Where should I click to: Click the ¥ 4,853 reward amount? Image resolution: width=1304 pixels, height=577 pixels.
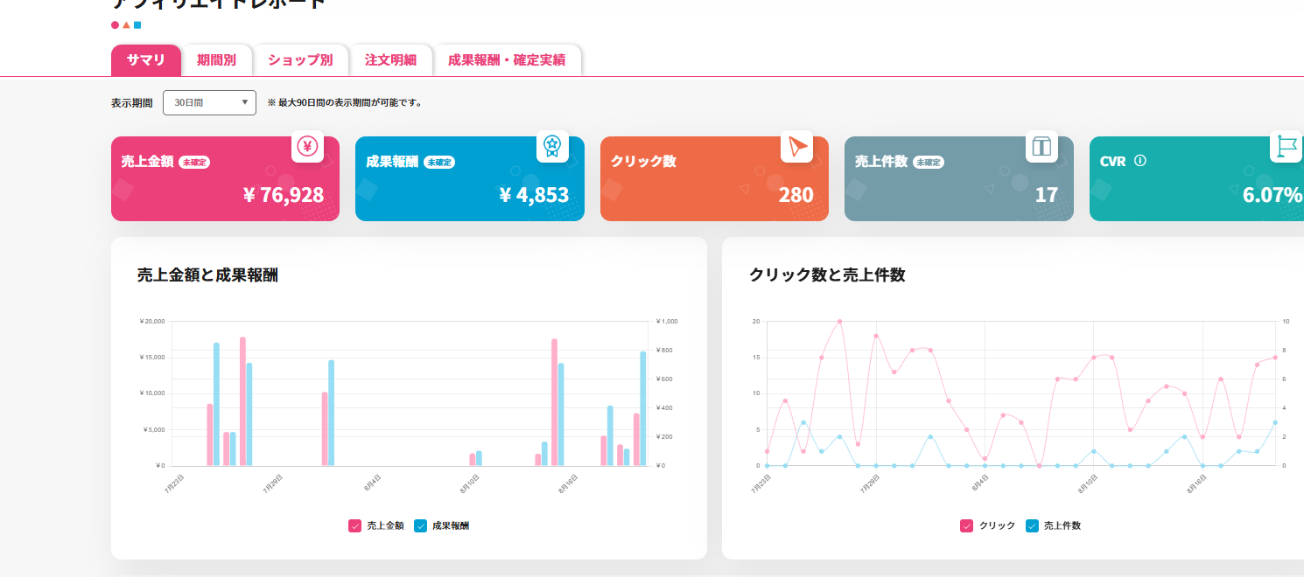pos(534,194)
